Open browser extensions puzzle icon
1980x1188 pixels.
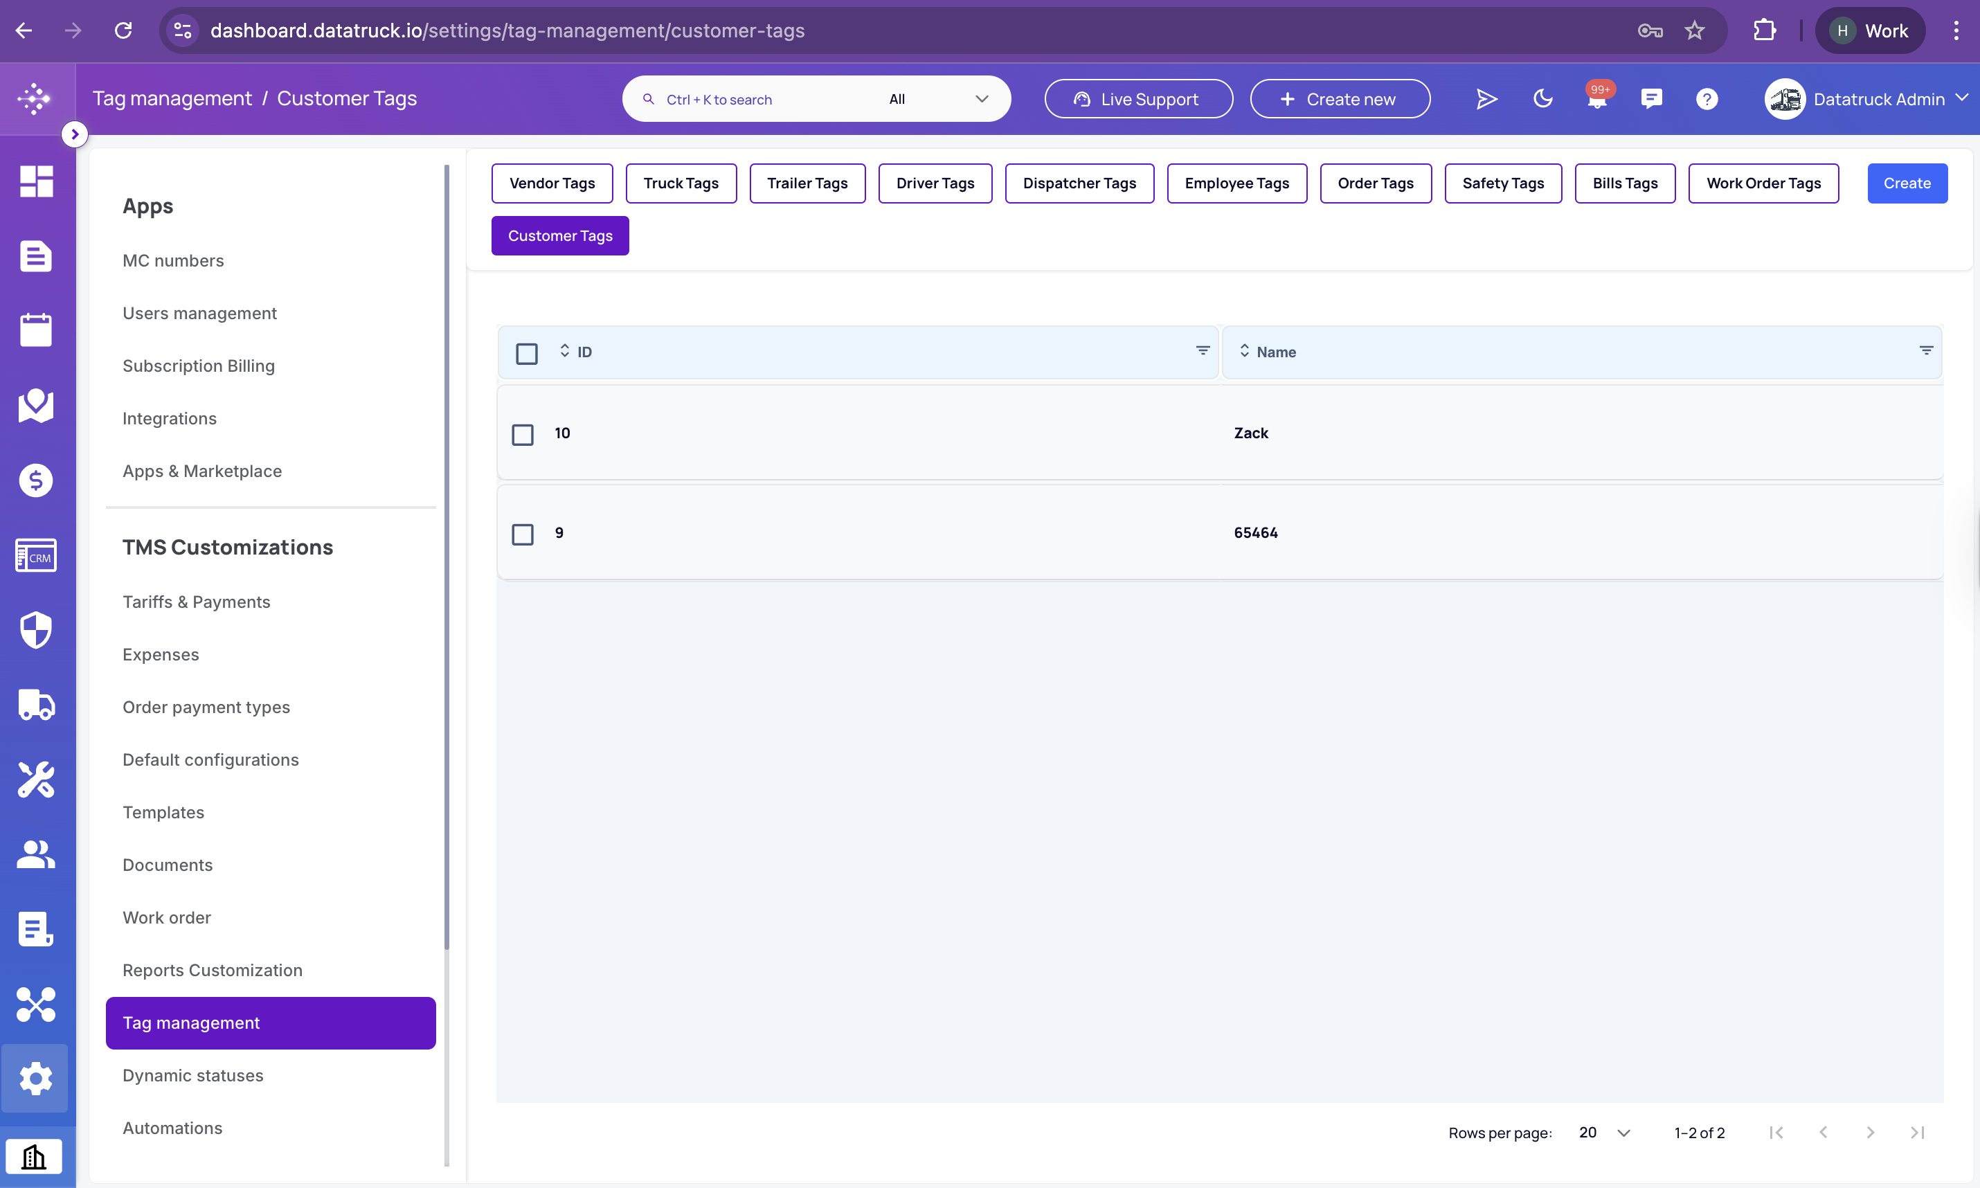1765,30
